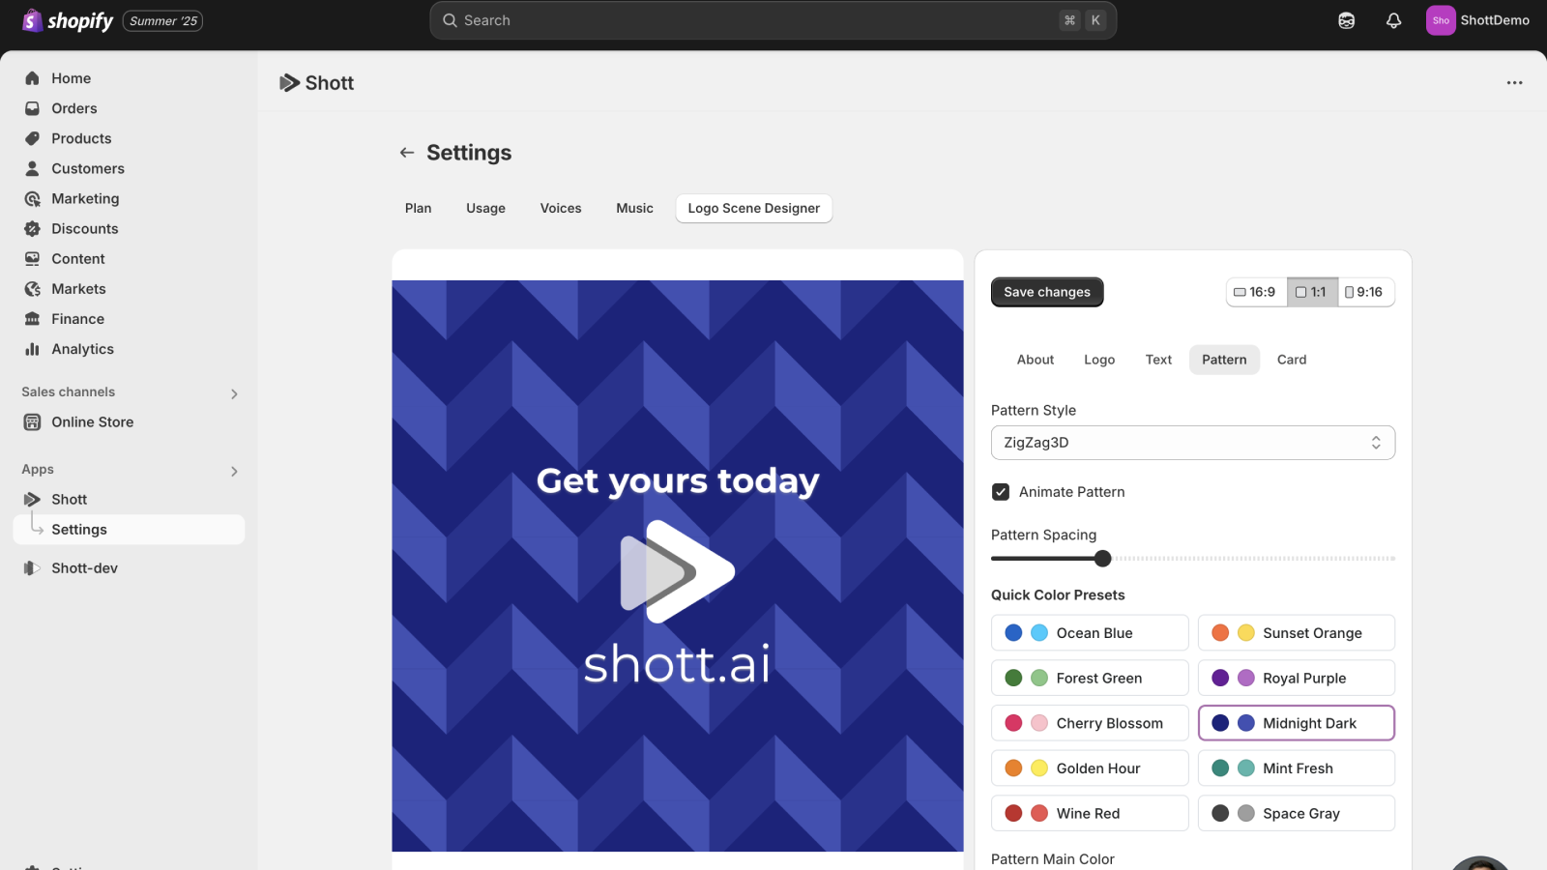Apply the Midnight Dark preset

pyautogui.click(x=1297, y=723)
